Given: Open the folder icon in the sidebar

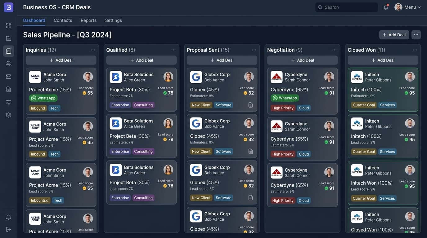Looking at the screenshot, I should pyautogui.click(x=8, y=38).
